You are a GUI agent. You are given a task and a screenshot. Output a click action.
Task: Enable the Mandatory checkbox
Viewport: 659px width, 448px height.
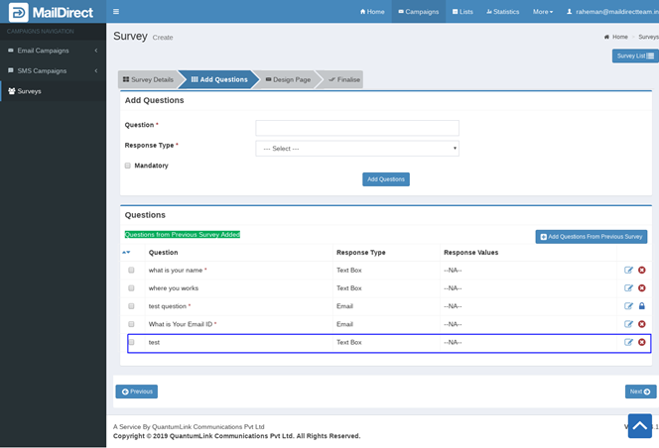pos(128,166)
